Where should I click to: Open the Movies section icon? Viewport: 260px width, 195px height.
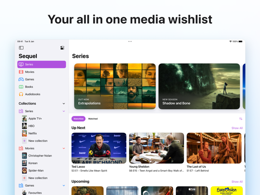point(21,72)
